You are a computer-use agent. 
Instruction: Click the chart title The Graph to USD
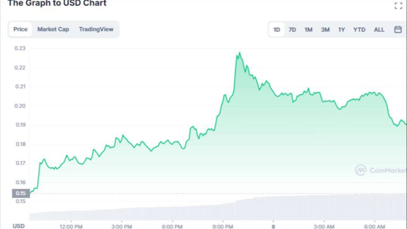click(57, 3)
